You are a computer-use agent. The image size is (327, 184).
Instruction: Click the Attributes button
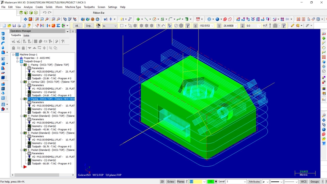tap(254, 182)
